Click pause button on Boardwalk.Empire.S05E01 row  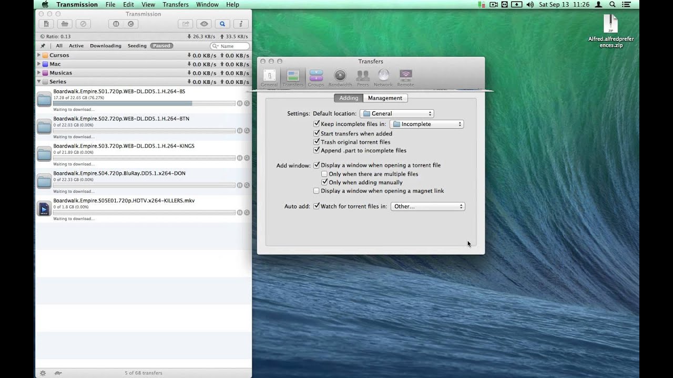tap(240, 213)
